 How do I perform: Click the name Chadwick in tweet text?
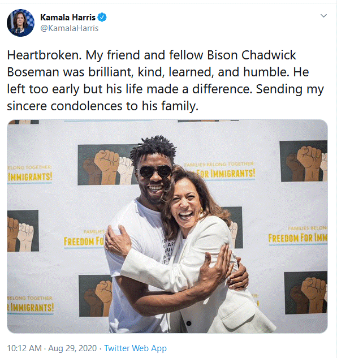point(269,55)
